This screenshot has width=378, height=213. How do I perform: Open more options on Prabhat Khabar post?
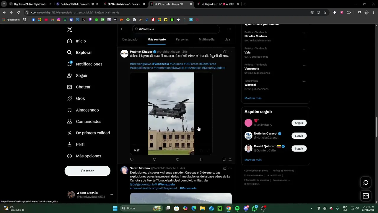pos(230,52)
